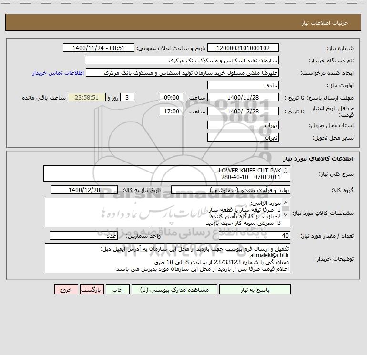This screenshot has width=367, height=355.
Task: Click price validity time field 17:00
Action: [171, 111]
